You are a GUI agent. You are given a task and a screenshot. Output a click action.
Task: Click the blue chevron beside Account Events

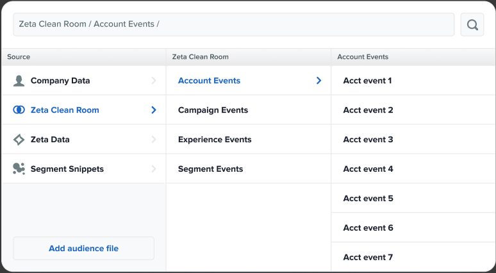319,81
